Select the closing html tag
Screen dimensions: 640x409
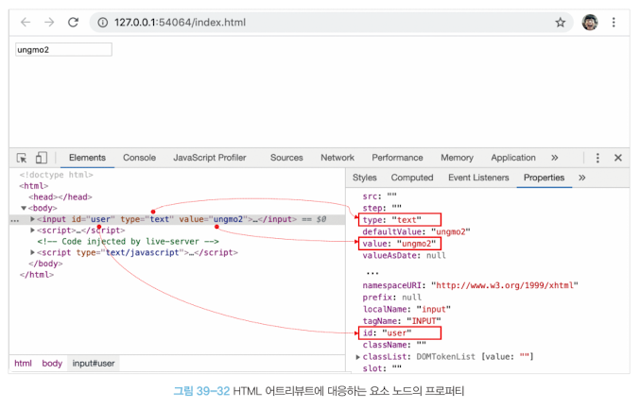[x=37, y=275]
